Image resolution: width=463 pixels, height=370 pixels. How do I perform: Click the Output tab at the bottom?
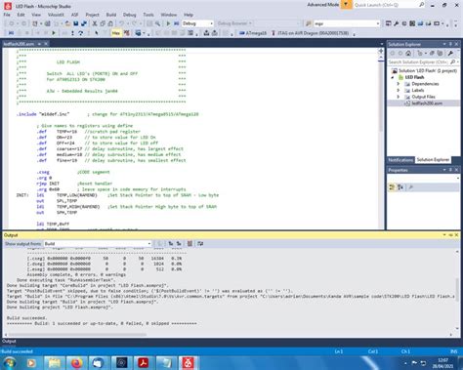click(x=9, y=341)
